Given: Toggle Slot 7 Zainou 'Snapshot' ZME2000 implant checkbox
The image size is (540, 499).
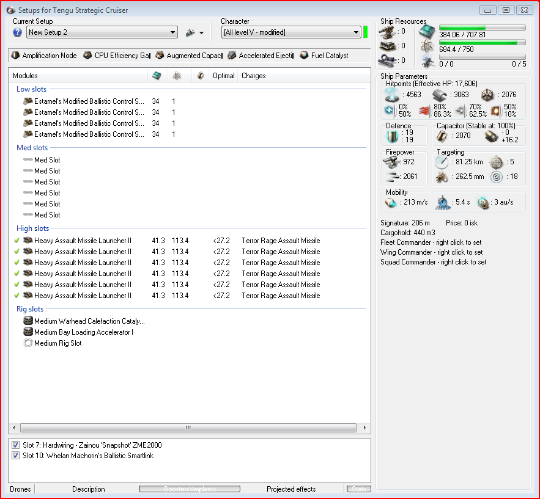Looking at the screenshot, I should [x=15, y=445].
